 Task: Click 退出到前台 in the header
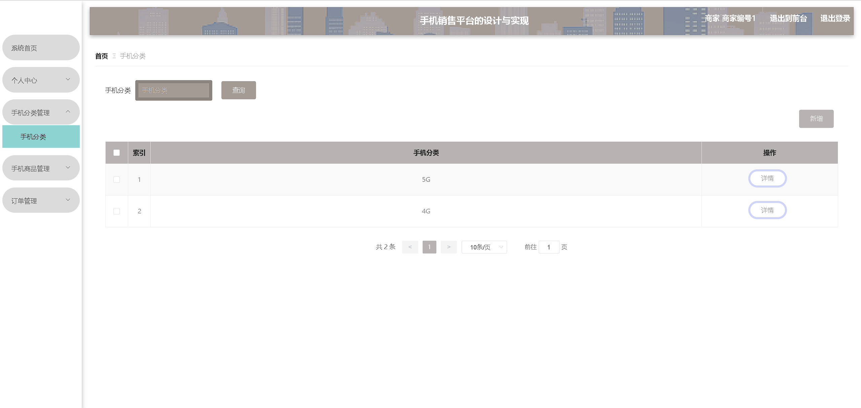click(788, 19)
